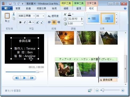This screenshot has width=130, height=97.
Task: Cut the selection with the scissors icon
Action: coord(14,14)
